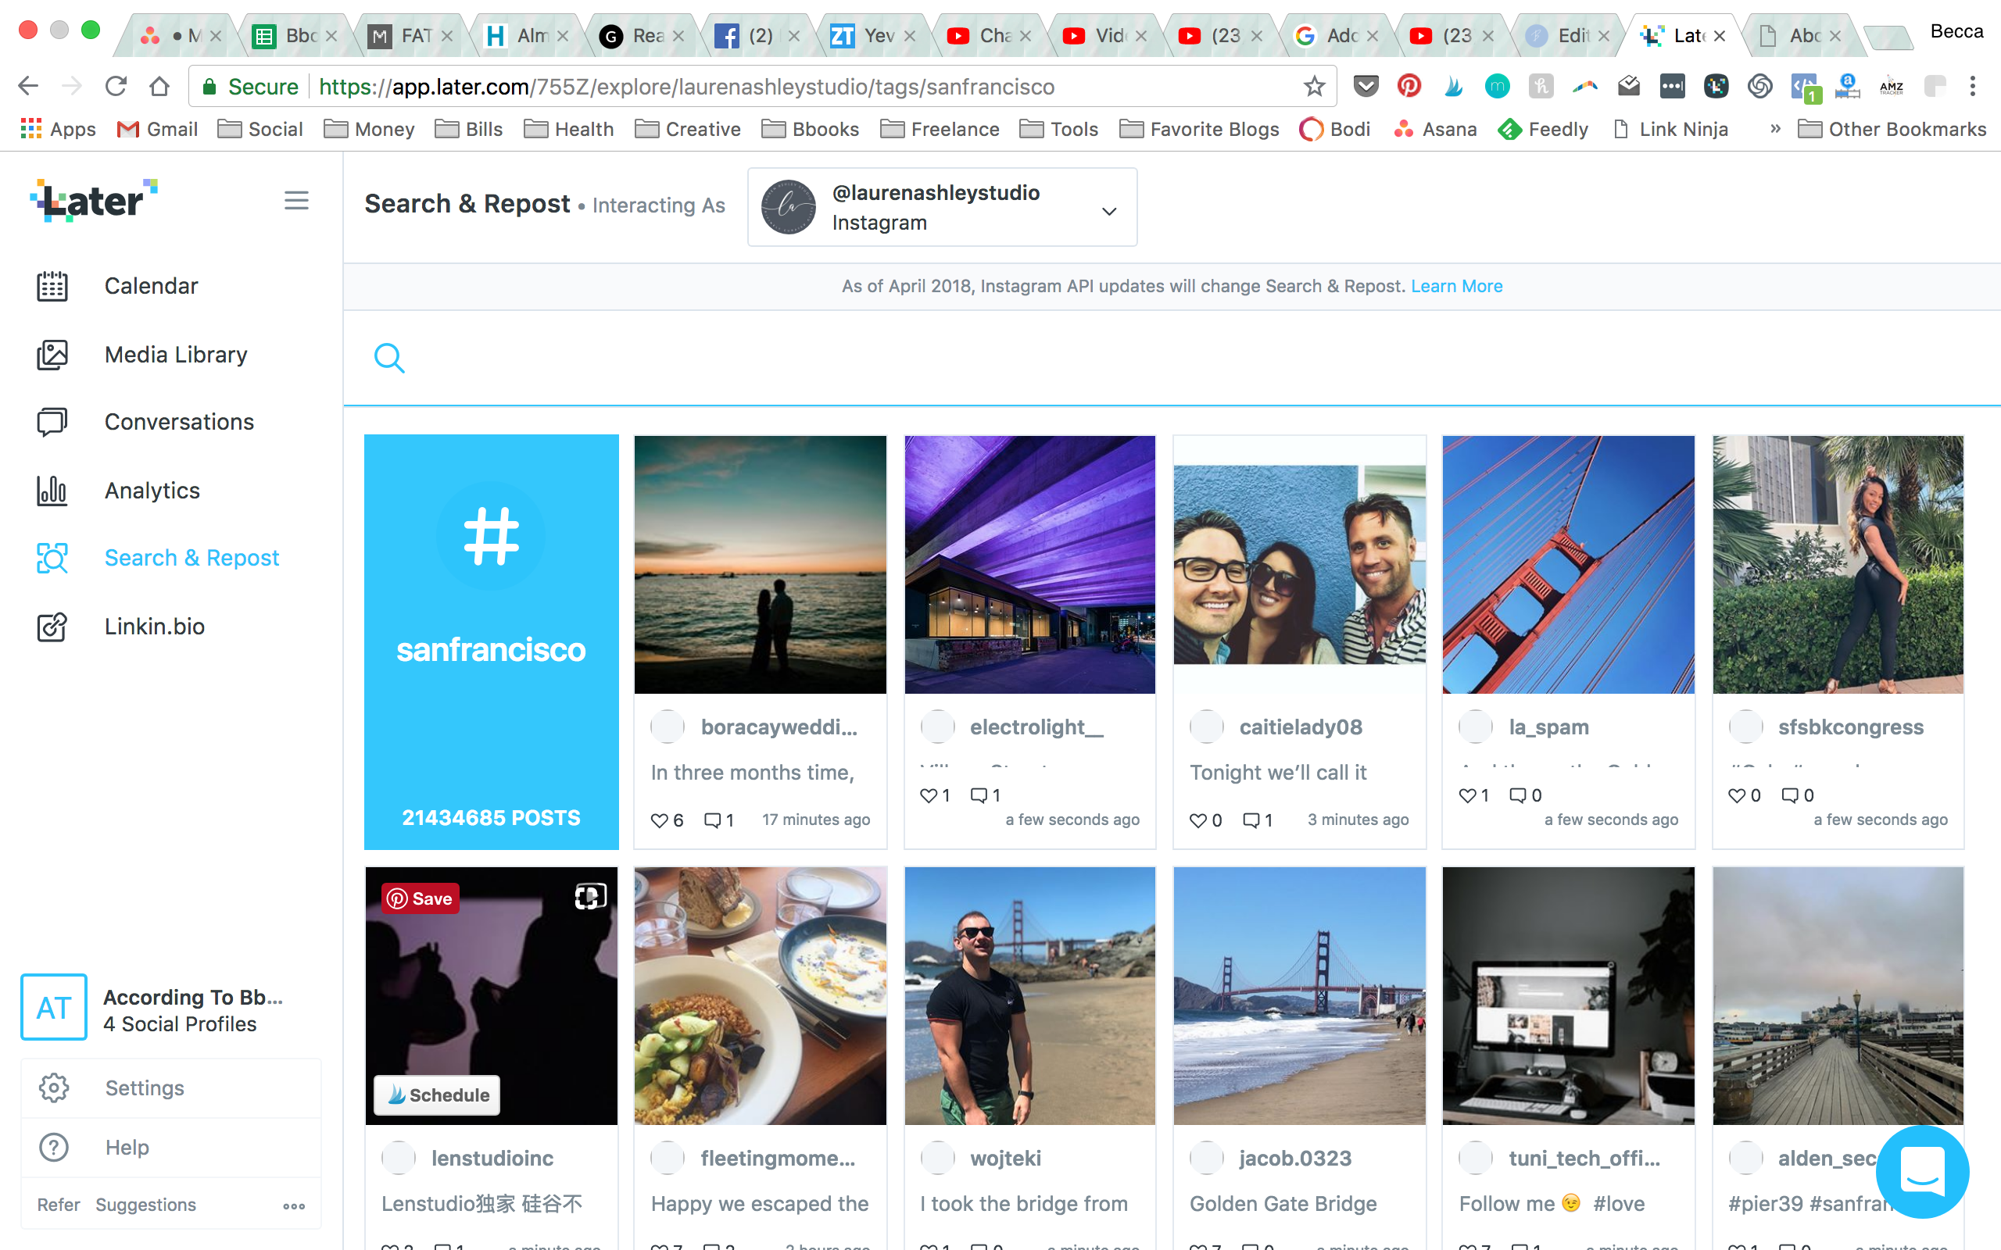The height and width of the screenshot is (1250, 2001).
Task: Click Schedule button on lenstudioinc photo
Action: pos(438,1095)
